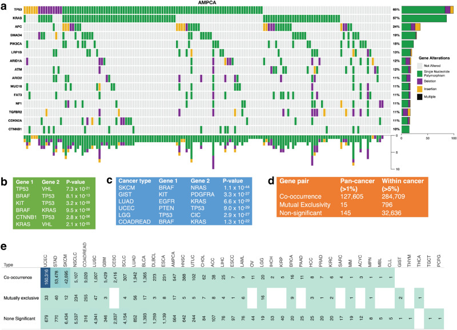Image resolution: width=457 pixels, height=330 pixels.
Task: Click the Insertion orange color swatch
Action: tap(419, 89)
